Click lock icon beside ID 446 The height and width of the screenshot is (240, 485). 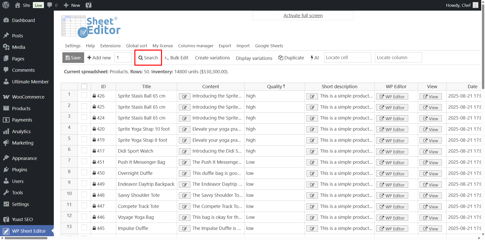pos(94,217)
